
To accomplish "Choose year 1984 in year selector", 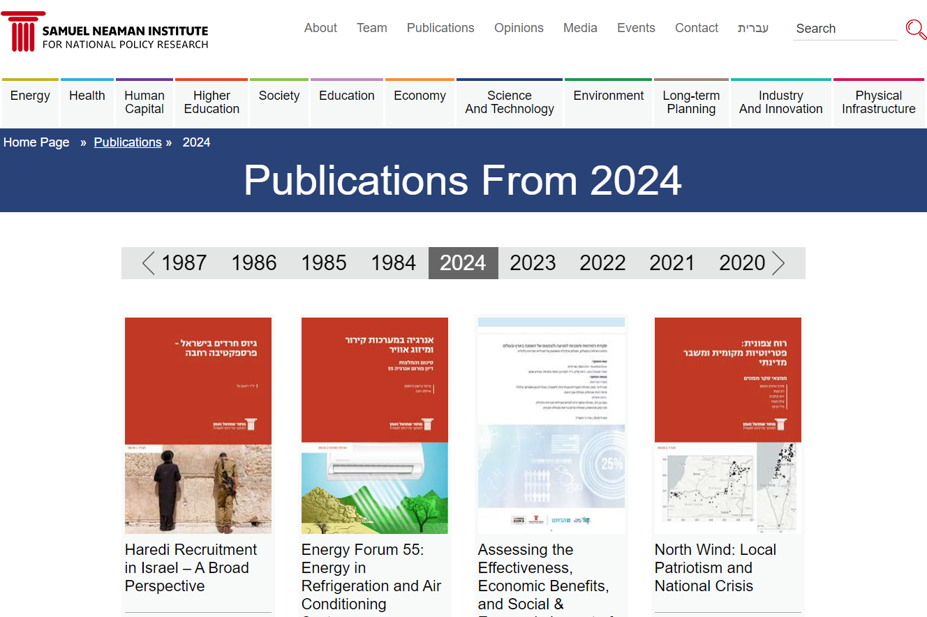I will 394,263.
